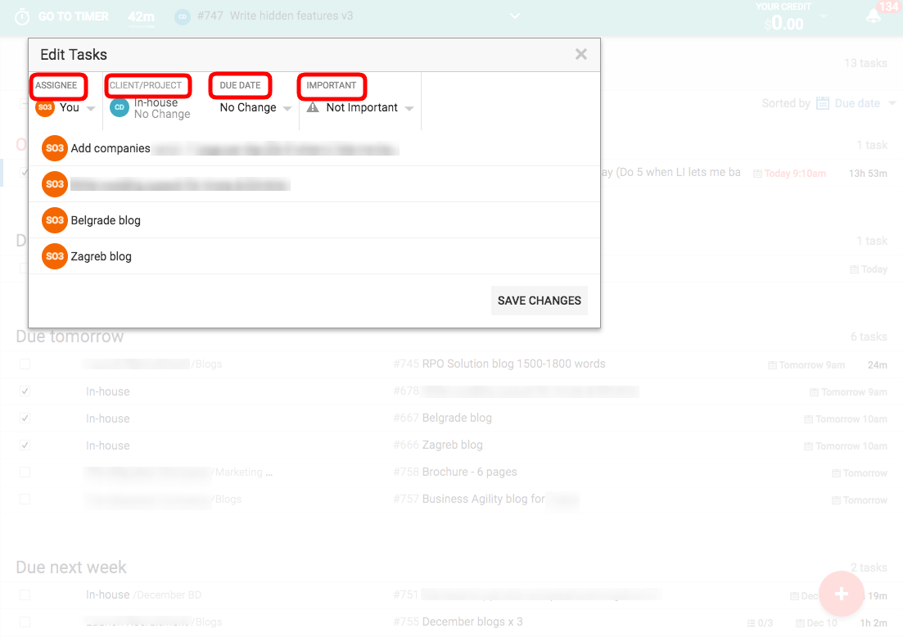Click the CD avatar in Client/Project field
This screenshot has height=642, width=903.
[120, 107]
